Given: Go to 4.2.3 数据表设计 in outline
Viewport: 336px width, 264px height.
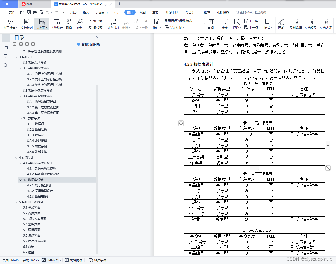Looking at the screenshot, I should pyautogui.click(x=39, y=197).
